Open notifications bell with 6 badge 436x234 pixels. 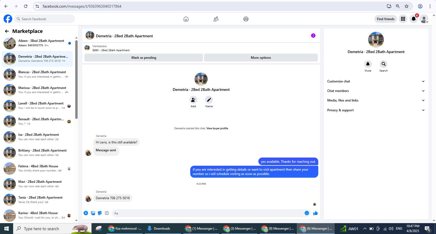(414, 19)
